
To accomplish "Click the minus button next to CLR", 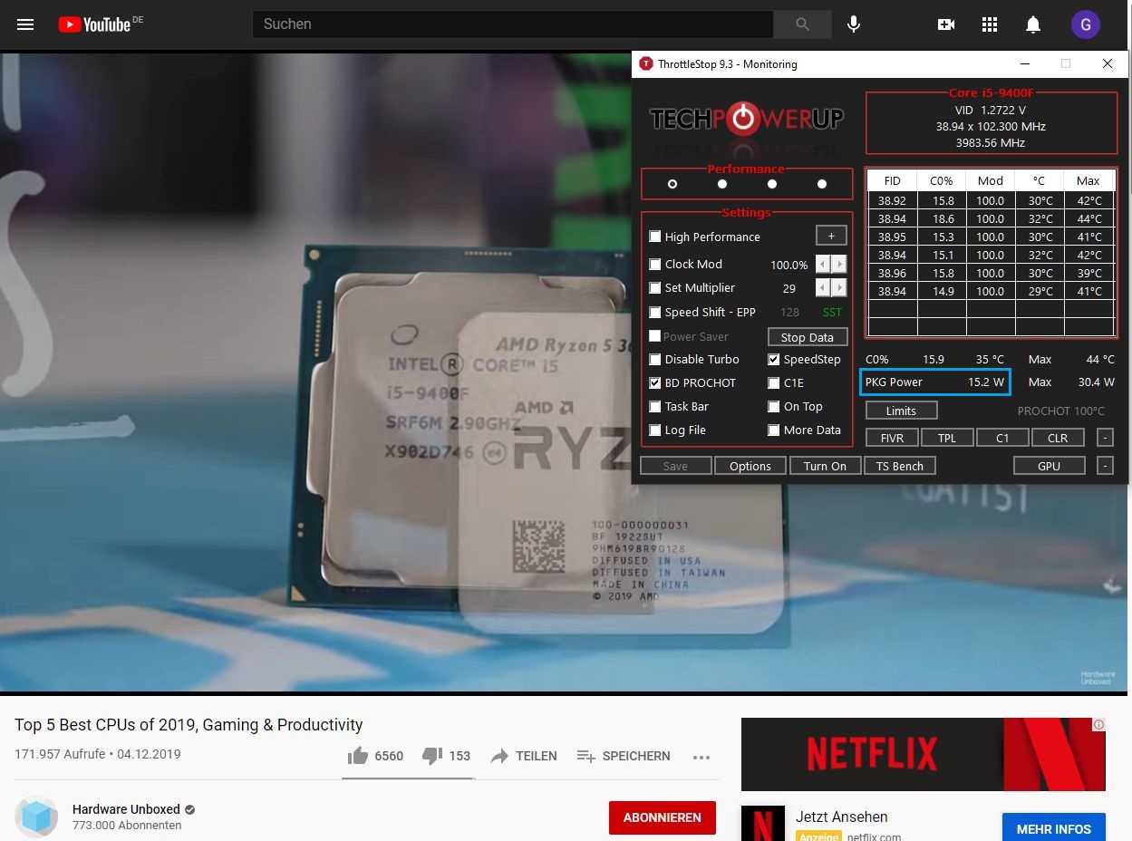I will pyautogui.click(x=1105, y=438).
